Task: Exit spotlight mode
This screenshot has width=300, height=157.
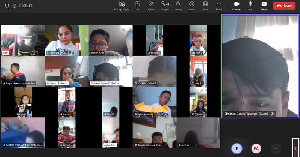Action: point(122,6)
